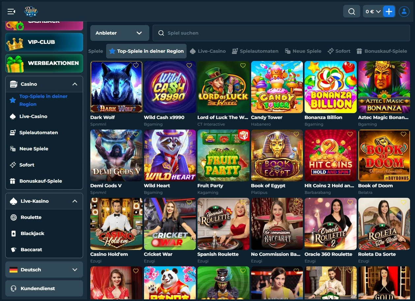Image resolution: width=415 pixels, height=301 pixels.
Task: Click the Kundendienst headset icon
Action: (13, 288)
